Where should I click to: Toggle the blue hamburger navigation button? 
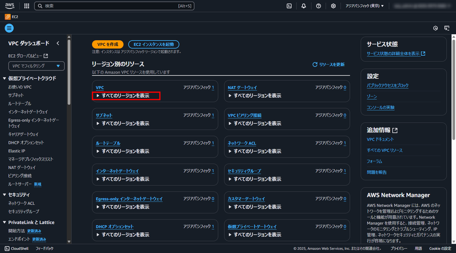[9, 28]
